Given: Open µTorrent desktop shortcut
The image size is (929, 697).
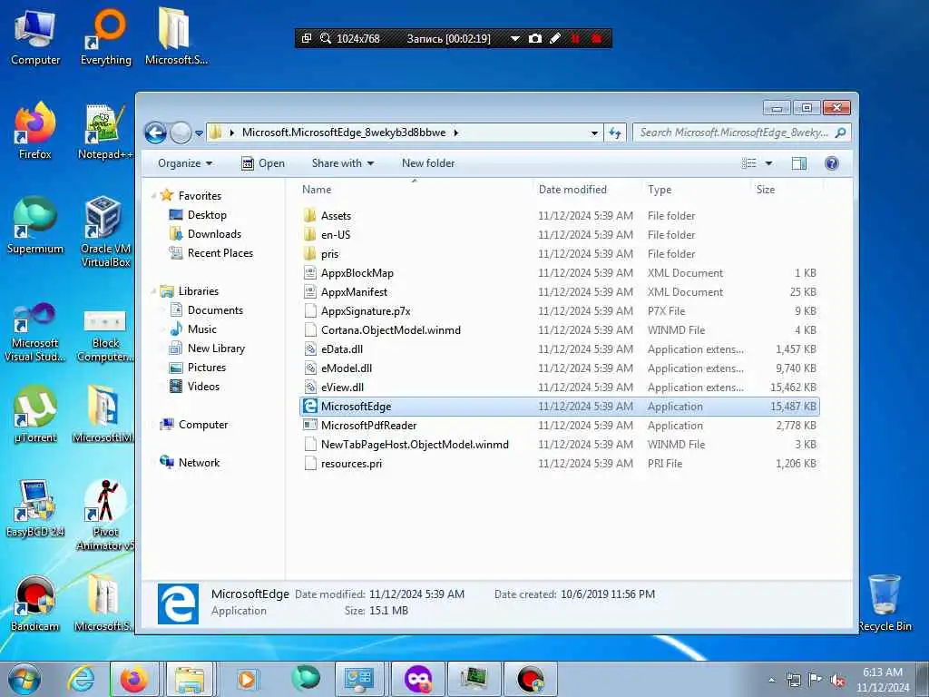Looking at the screenshot, I should (x=35, y=414).
